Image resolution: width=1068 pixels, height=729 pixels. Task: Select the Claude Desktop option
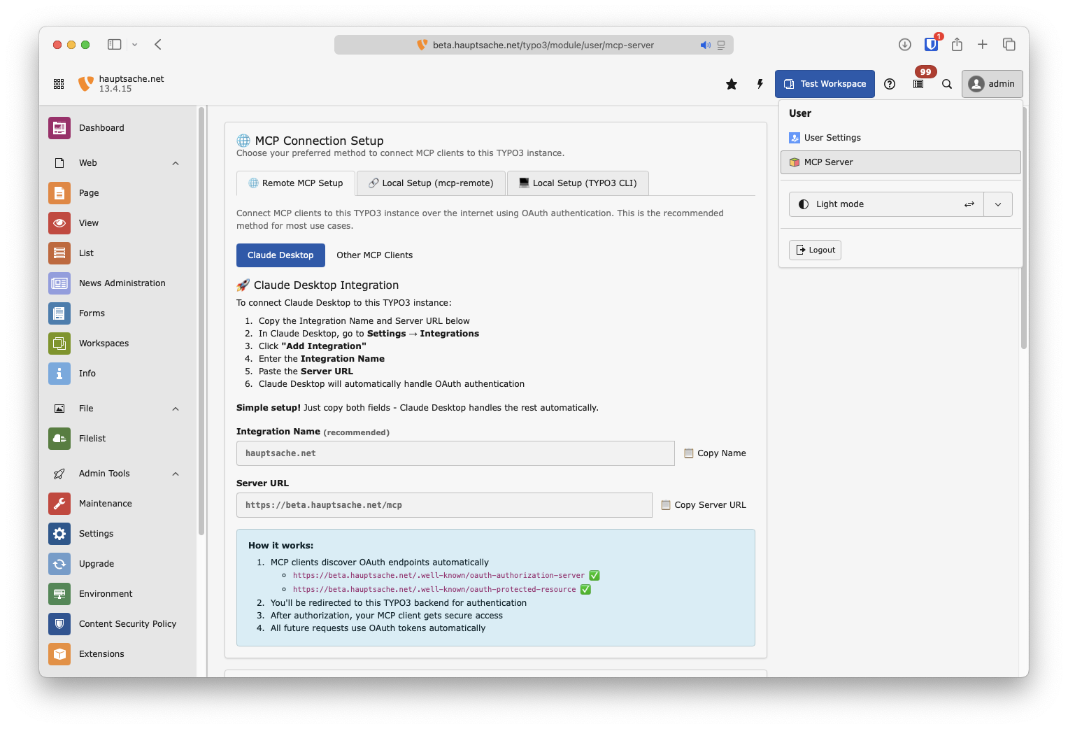tap(280, 255)
